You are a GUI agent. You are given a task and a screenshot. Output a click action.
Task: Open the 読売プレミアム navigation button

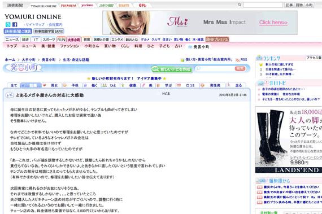tap(217, 39)
